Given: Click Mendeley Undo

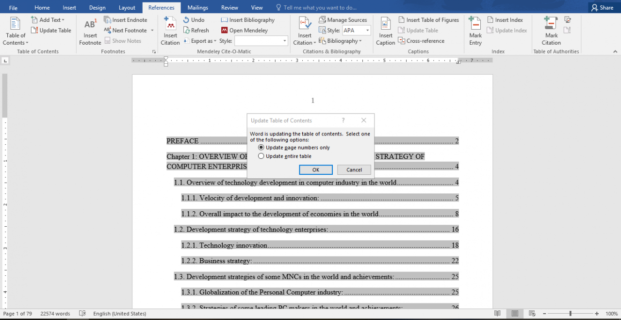Looking at the screenshot, I should pyautogui.click(x=194, y=20).
